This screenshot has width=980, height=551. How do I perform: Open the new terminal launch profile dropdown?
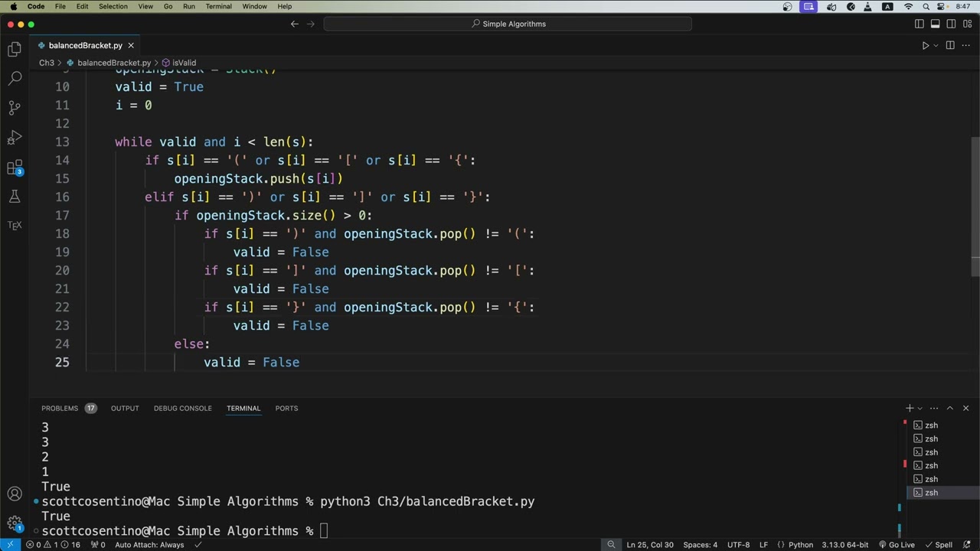tap(920, 408)
